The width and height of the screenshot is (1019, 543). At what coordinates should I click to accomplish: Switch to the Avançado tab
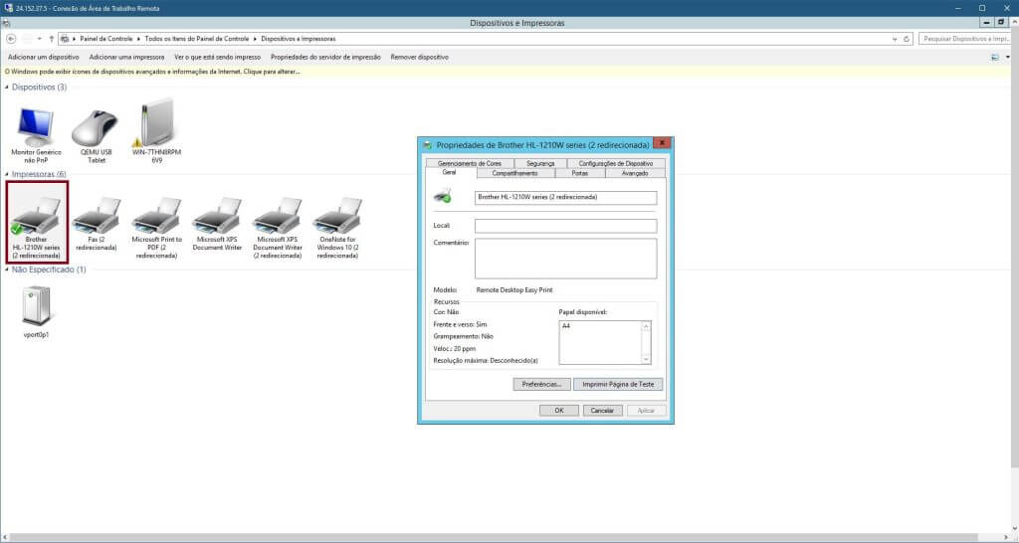pos(635,173)
